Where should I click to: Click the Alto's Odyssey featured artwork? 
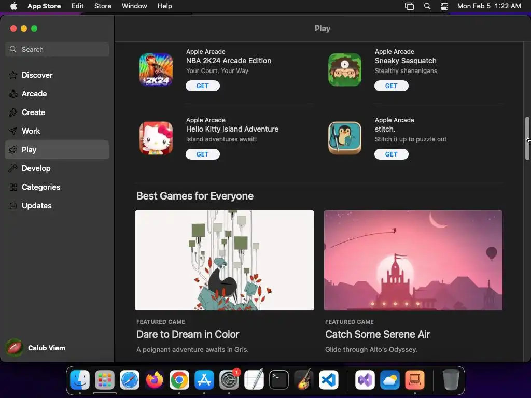[413, 260]
